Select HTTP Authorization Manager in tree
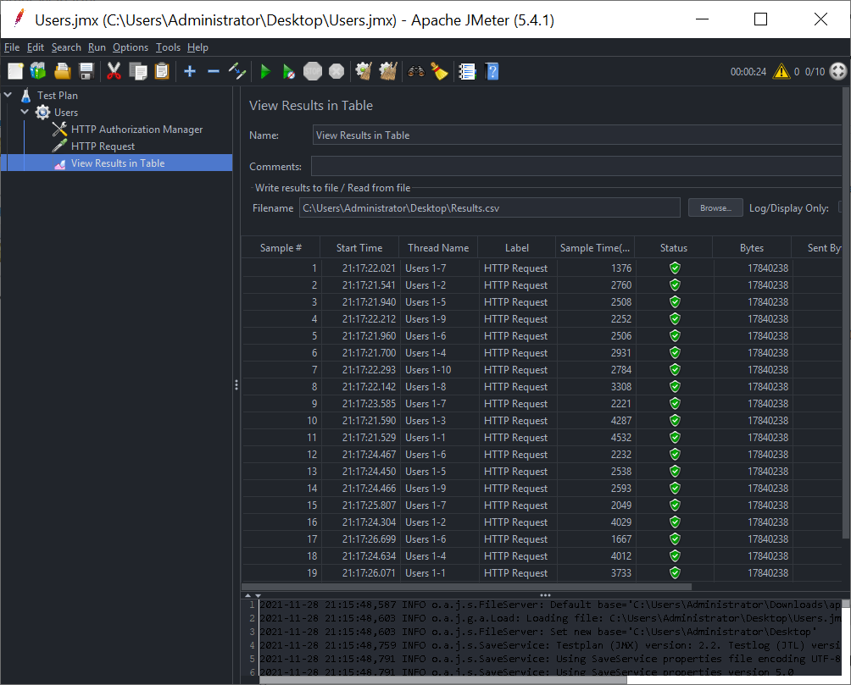Screen dimensions: 851x685 pos(136,129)
